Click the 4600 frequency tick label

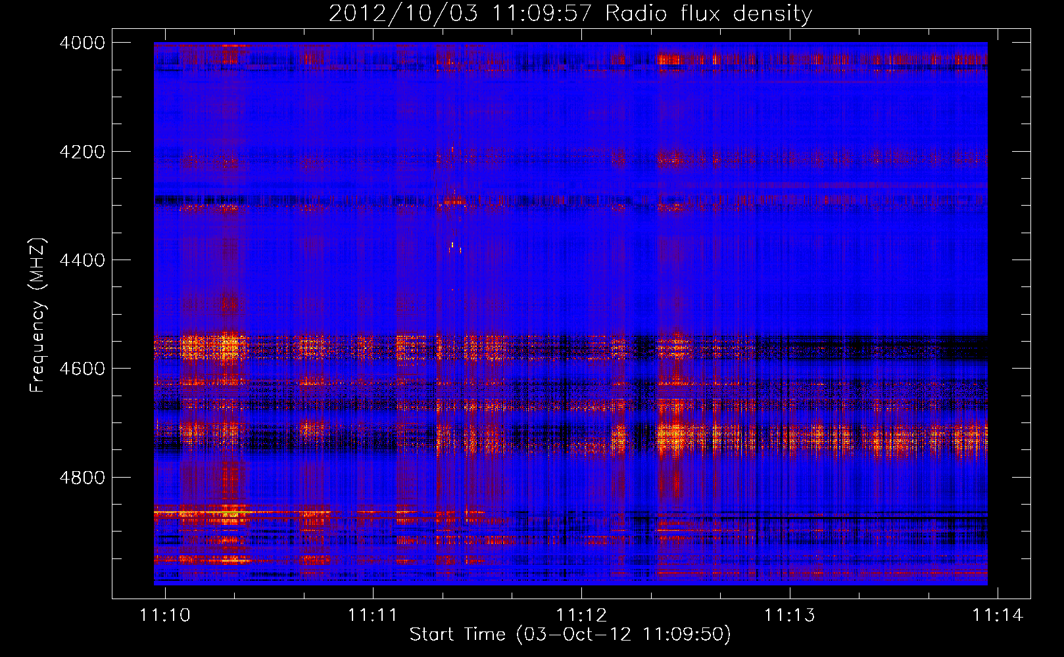82,369
